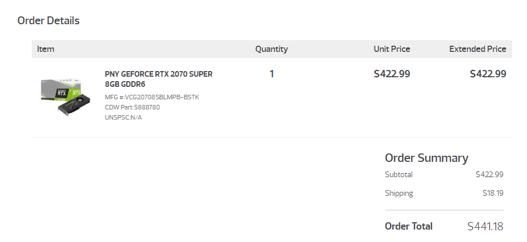Click the UNSPSC N/A line
This screenshot has height=242, width=527.
pos(123,117)
